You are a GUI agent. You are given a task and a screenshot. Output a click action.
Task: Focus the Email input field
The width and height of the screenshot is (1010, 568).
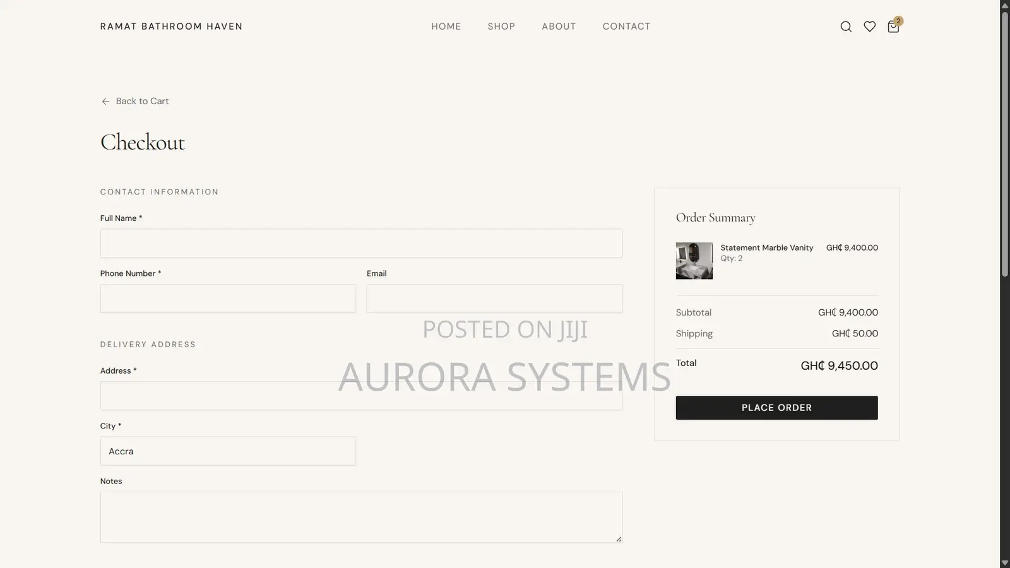coord(494,299)
